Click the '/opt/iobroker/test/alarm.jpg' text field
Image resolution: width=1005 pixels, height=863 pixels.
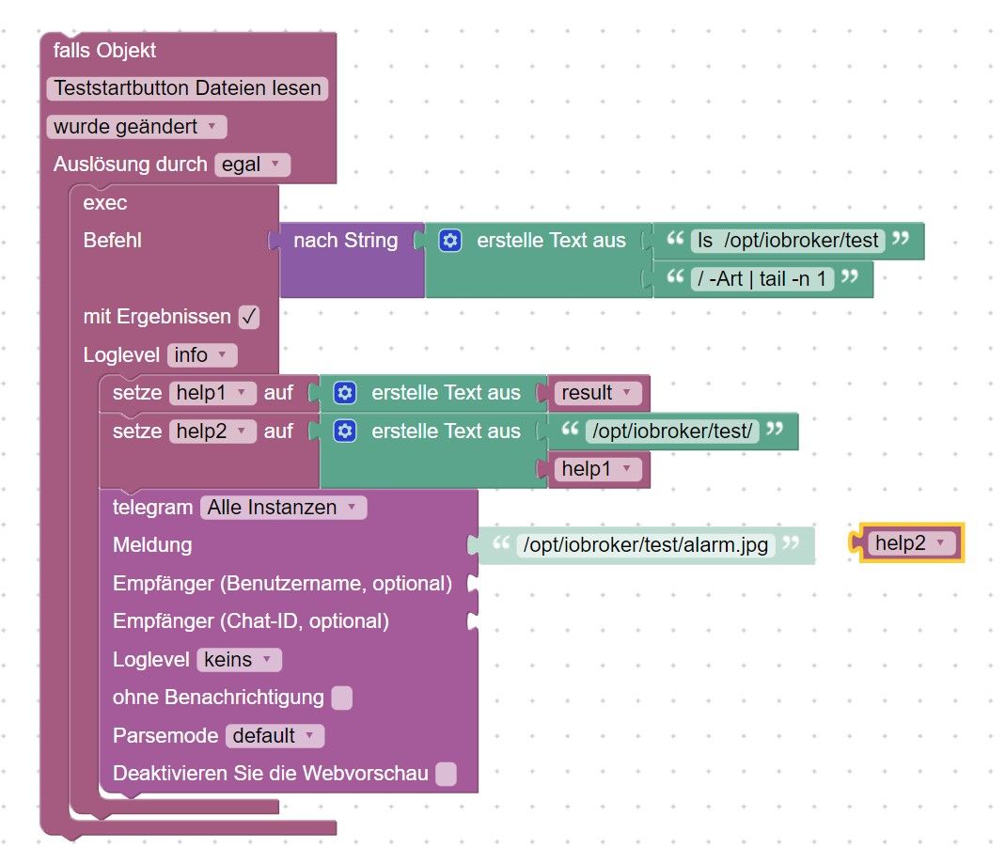[x=646, y=545]
